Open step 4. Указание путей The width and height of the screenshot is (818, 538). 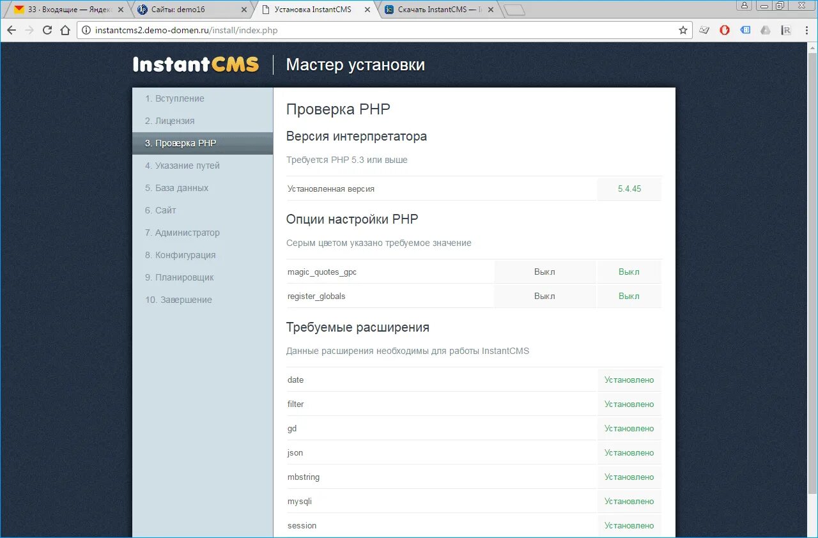point(203,165)
